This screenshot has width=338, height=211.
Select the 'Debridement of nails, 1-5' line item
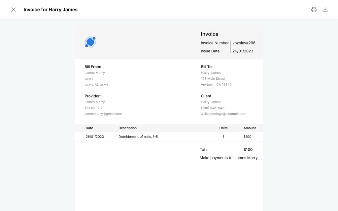click(x=138, y=136)
